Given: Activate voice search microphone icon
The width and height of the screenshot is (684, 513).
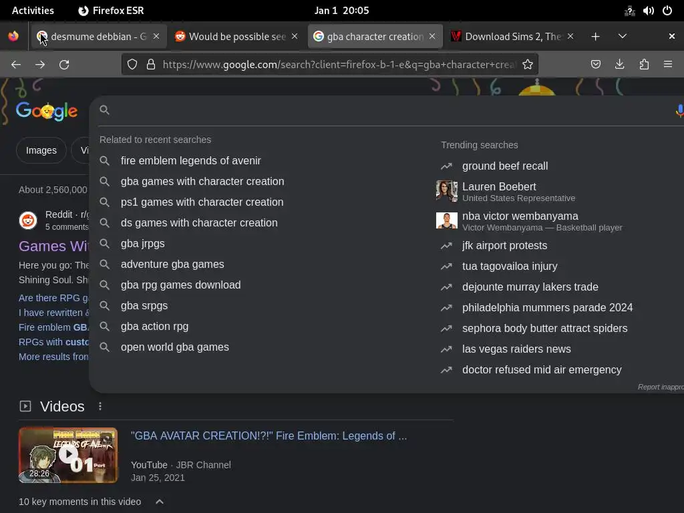Looking at the screenshot, I should (x=679, y=110).
